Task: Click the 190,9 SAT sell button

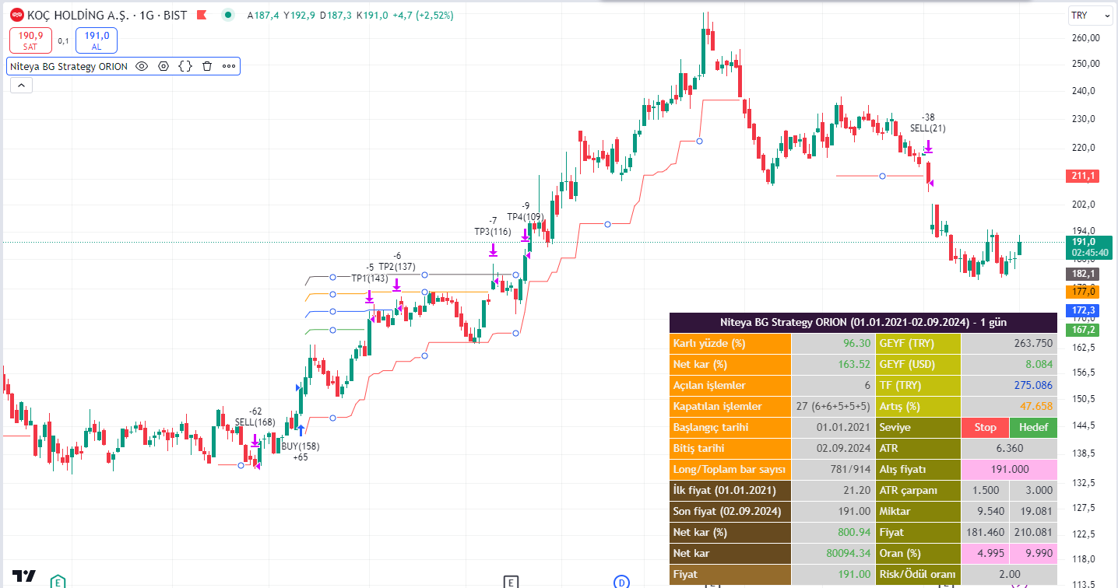Action: [30, 40]
